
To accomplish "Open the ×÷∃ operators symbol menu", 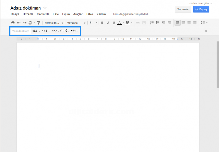I will tap(46, 31).
